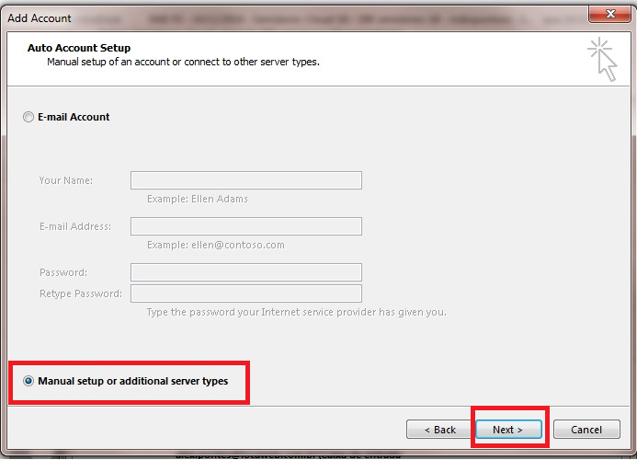Click the E-mail Address input field

tap(246, 226)
